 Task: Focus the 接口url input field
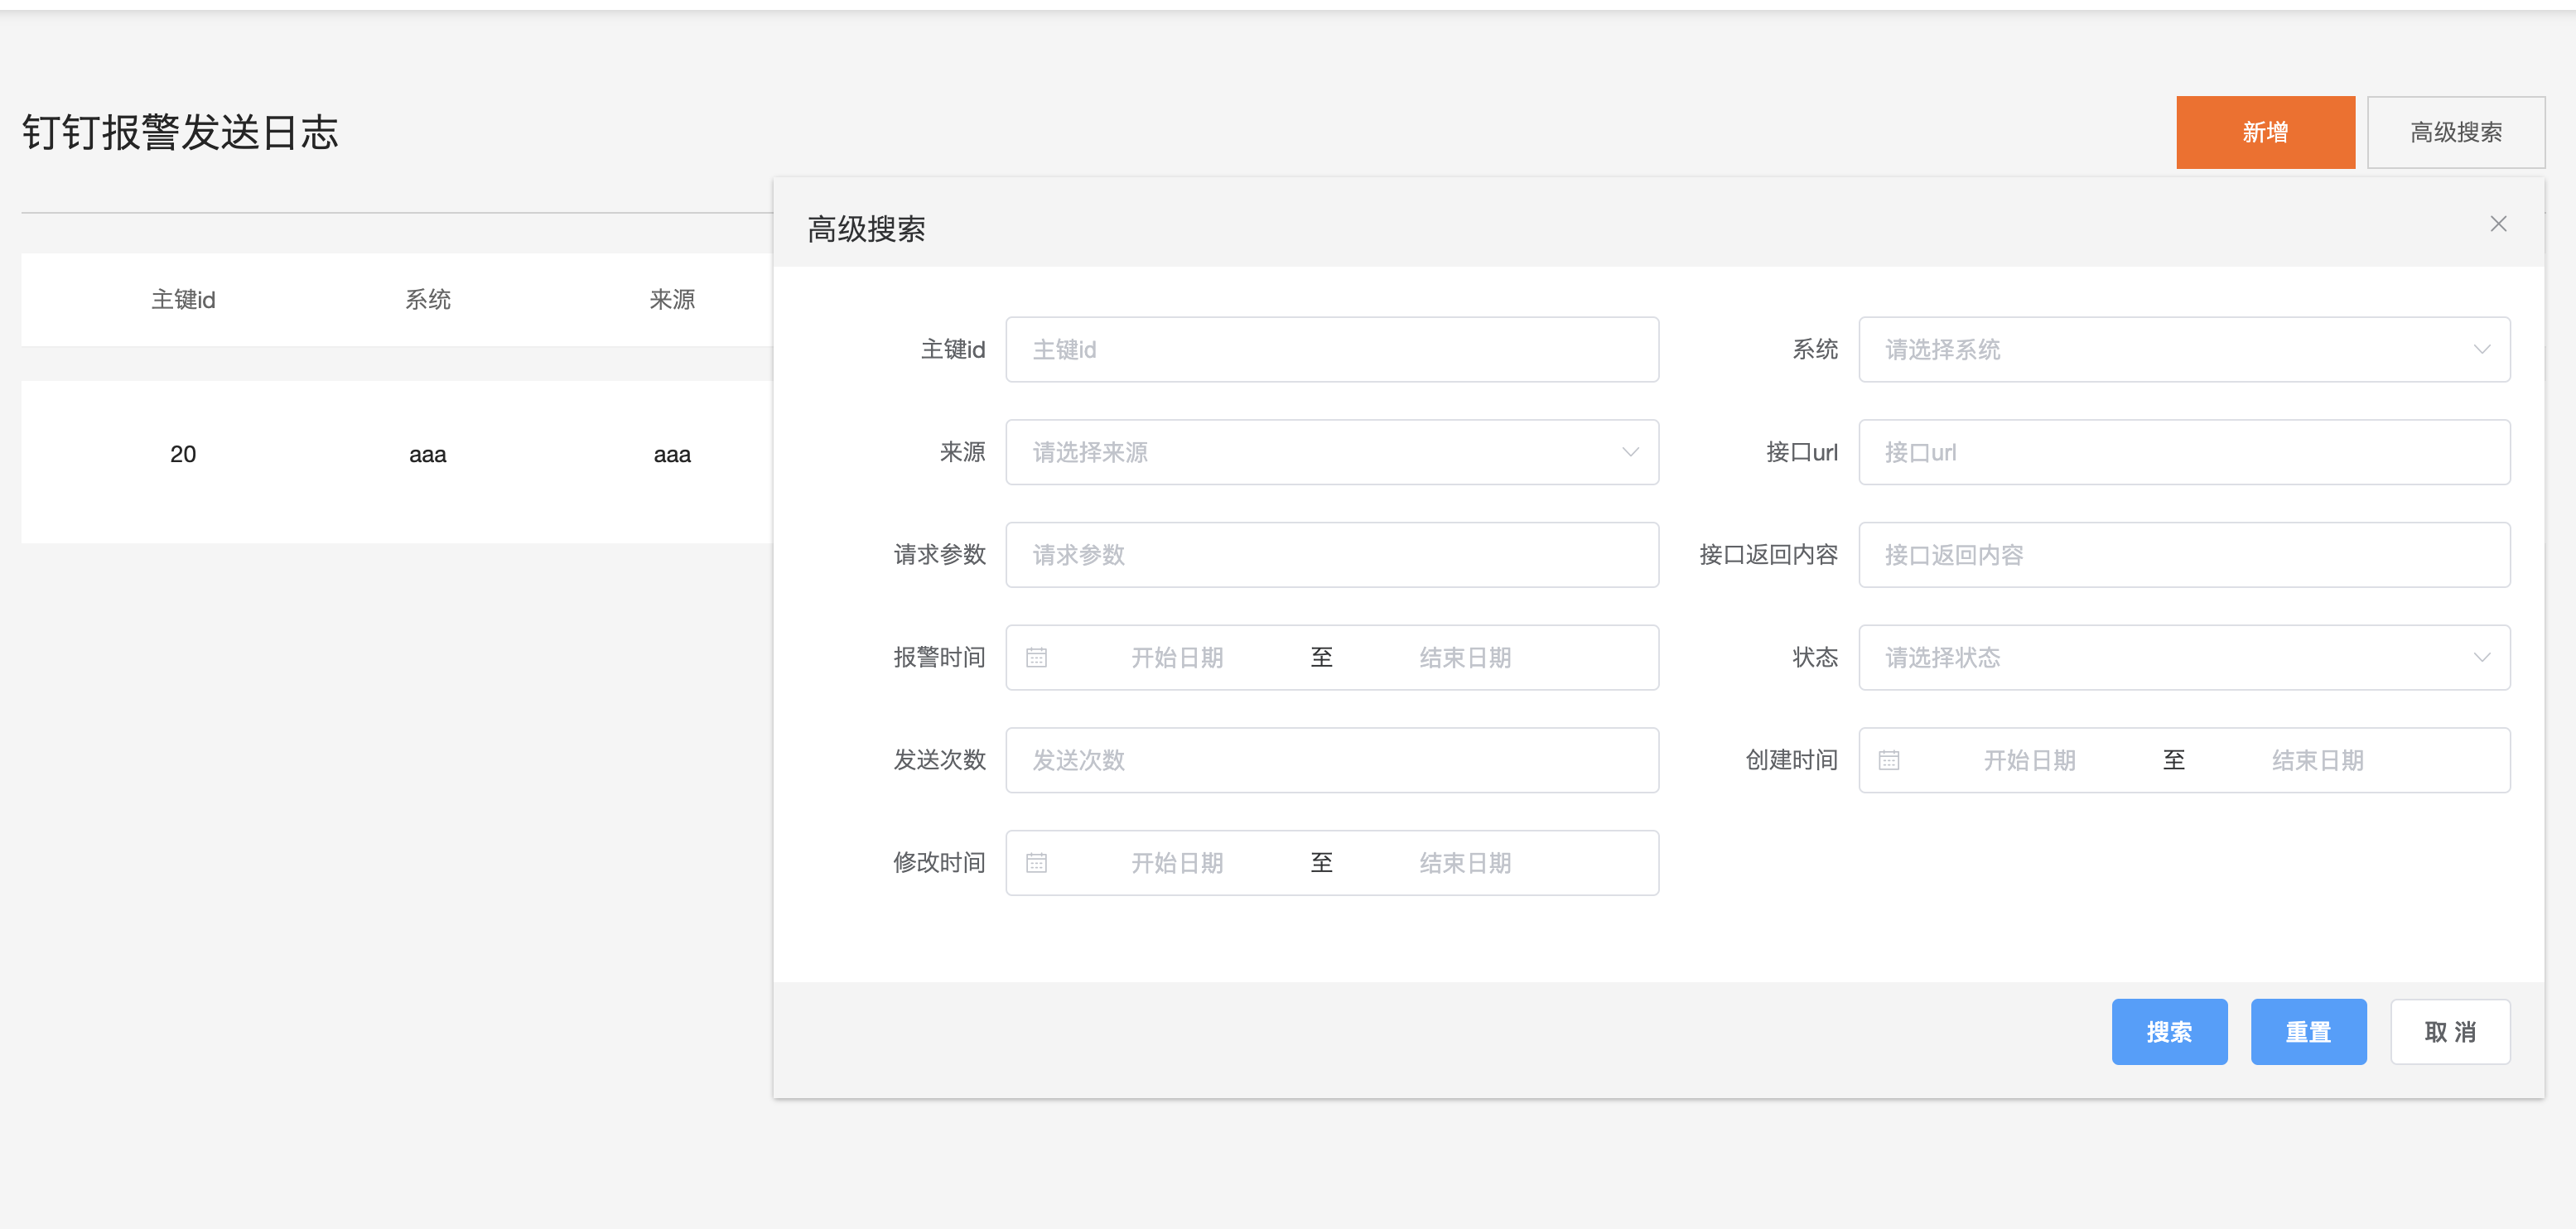[2184, 453]
